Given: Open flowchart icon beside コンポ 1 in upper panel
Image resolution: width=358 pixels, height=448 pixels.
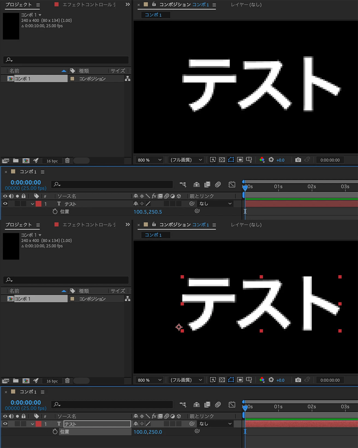Looking at the screenshot, I should click(128, 79).
